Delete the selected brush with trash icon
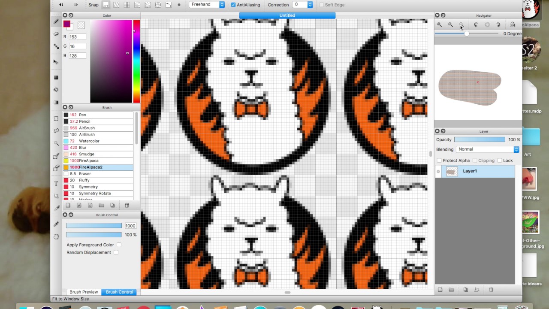 pos(127,206)
